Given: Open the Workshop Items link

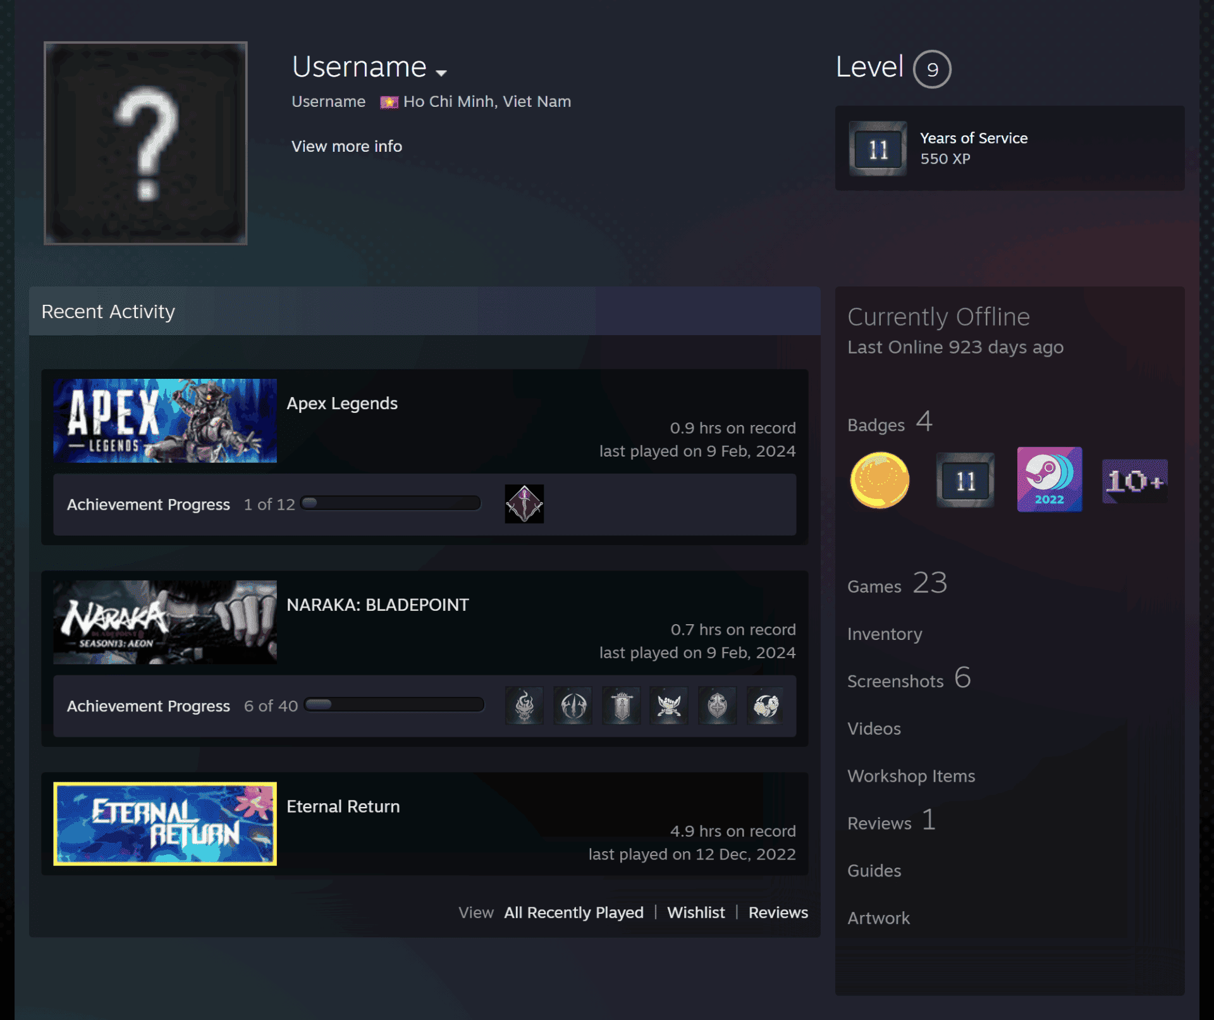Looking at the screenshot, I should pos(911,776).
